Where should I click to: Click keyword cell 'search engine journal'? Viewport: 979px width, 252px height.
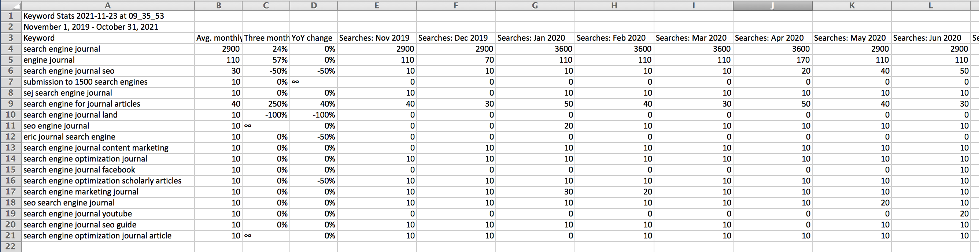point(108,49)
